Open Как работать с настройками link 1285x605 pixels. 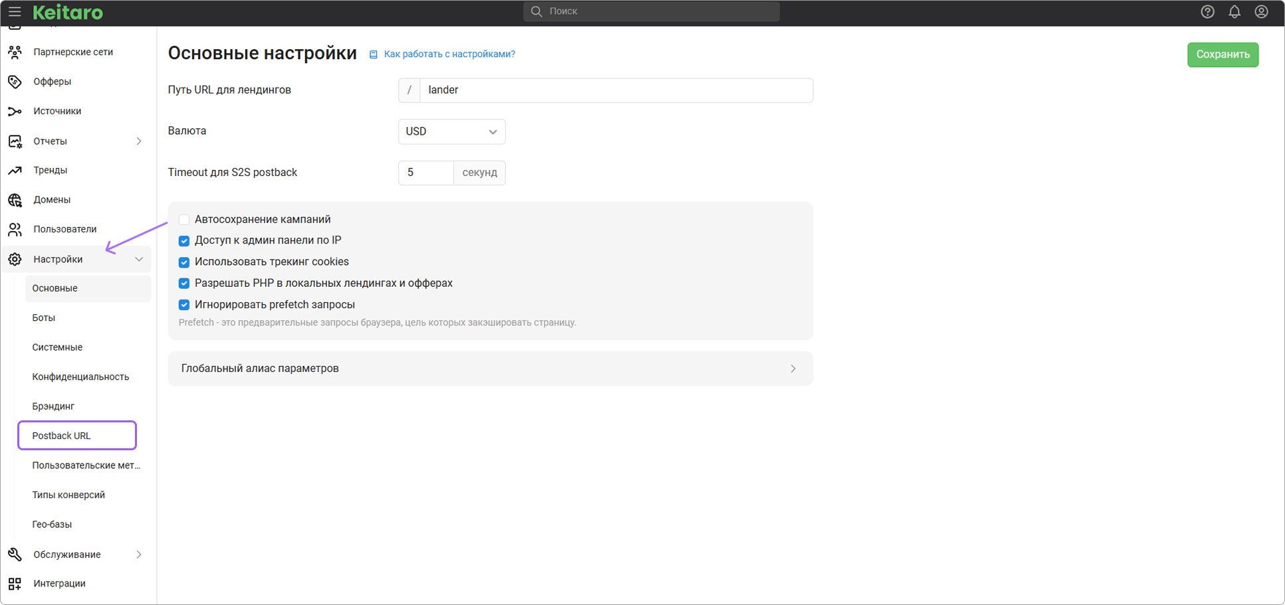[x=449, y=54]
